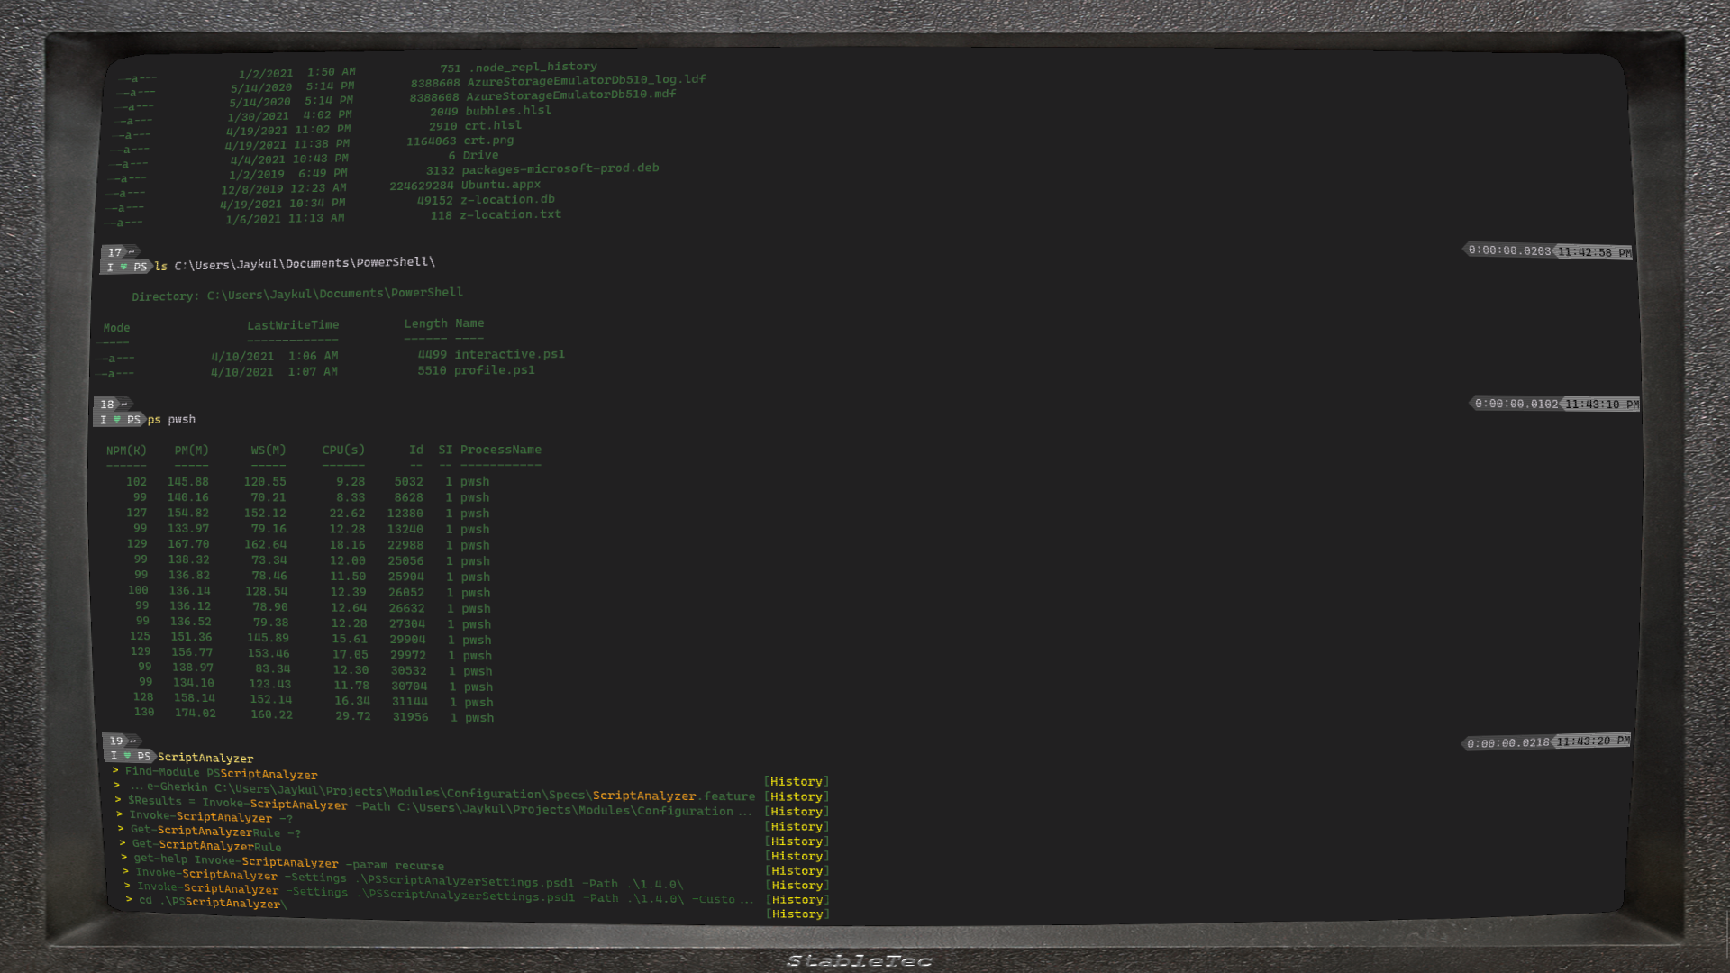Select Get-ScriptAnalyzerRule -? history suggestion
Viewport: 1730px width, 973px height.
point(215,831)
